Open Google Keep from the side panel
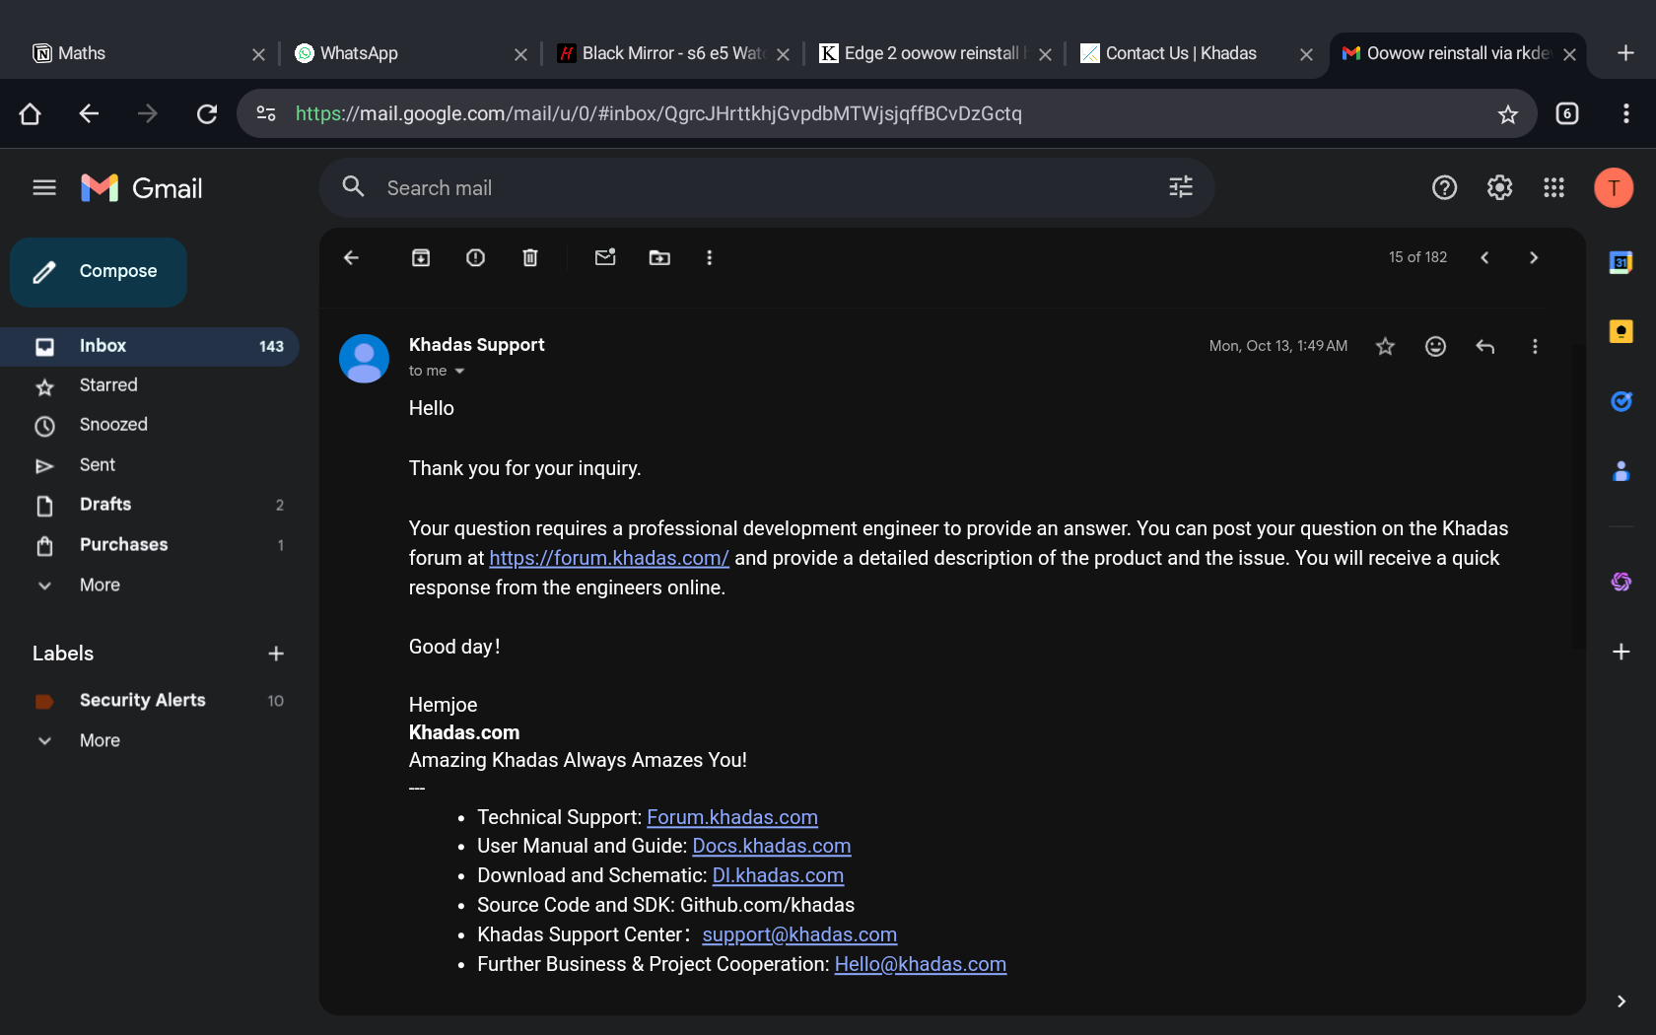1656x1035 pixels. tap(1621, 331)
